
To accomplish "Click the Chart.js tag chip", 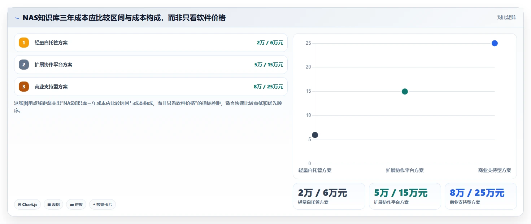I will pyautogui.click(x=27, y=205).
